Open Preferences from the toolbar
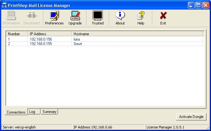211x131 pixels. (54, 18)
